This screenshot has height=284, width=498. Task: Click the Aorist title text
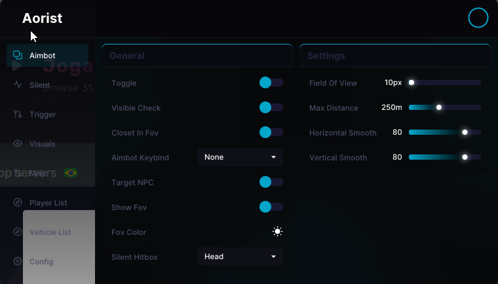[x=42, y=18]
